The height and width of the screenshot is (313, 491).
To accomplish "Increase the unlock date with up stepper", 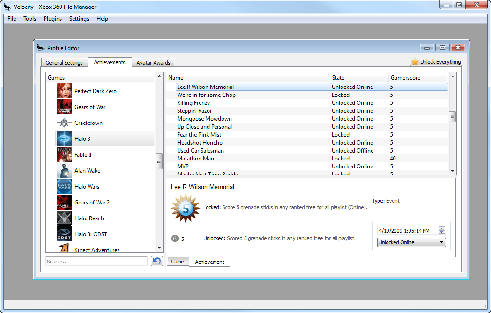I will tap(441, 229).
